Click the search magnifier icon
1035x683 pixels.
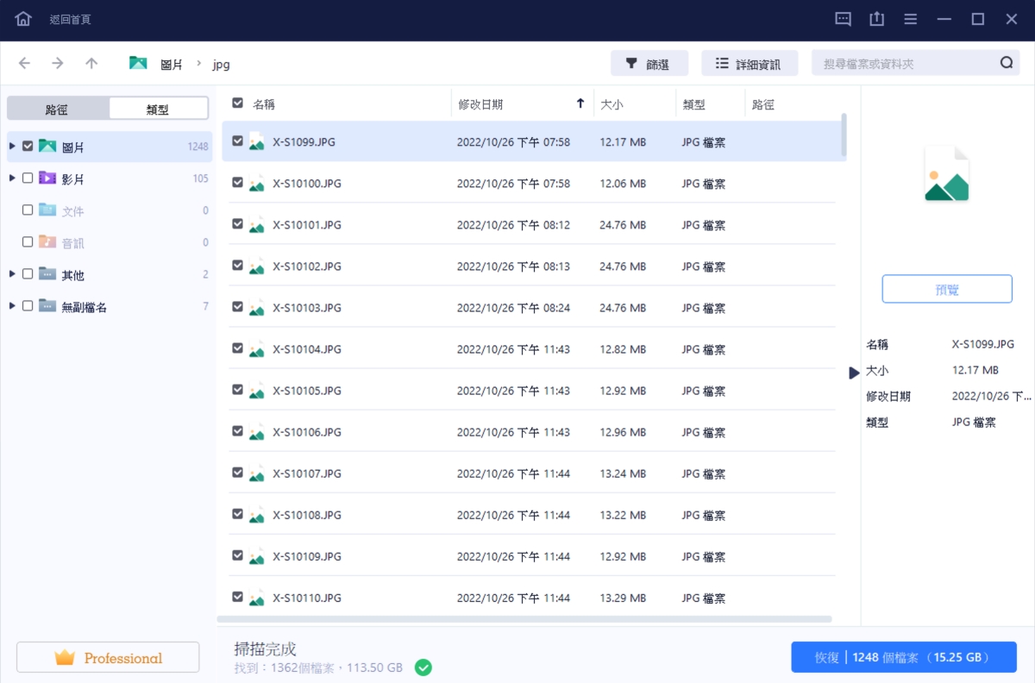click(x=1007, y=63)
